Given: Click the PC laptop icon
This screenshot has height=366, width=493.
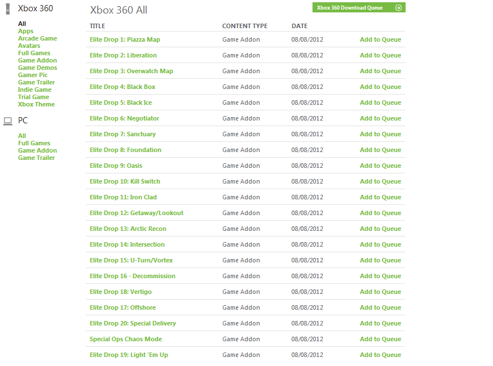Looking at the screenshot, I should (8, 121).
